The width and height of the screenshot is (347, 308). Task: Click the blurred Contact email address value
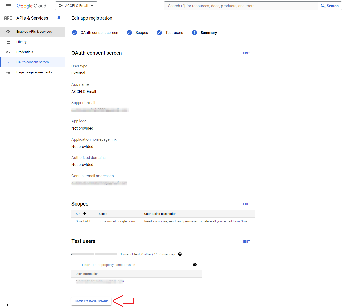[99, 183]
